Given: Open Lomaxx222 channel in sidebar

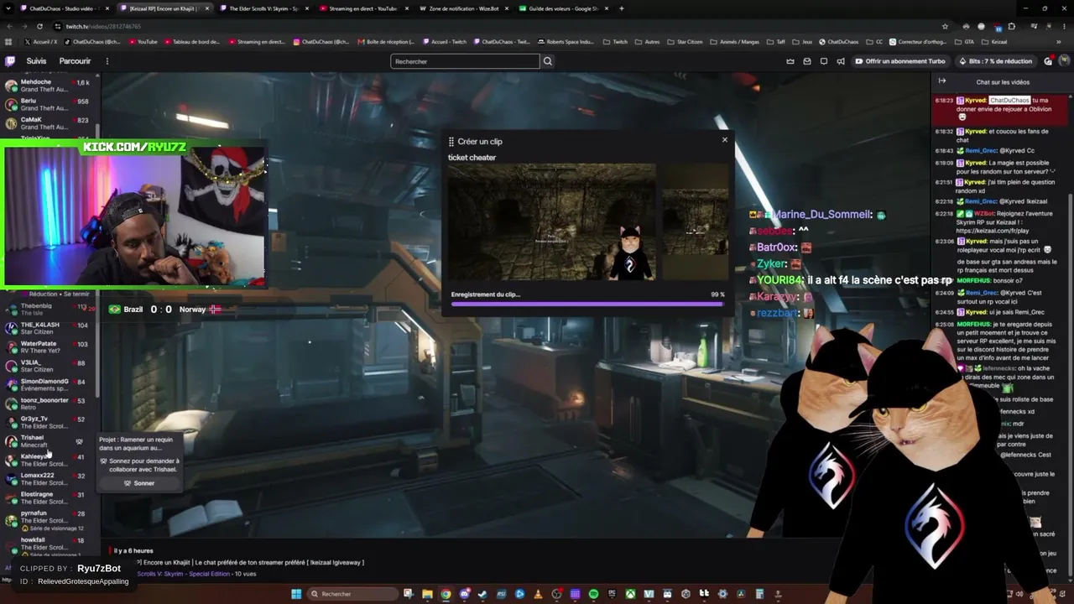Looking at the screenshot, I should (x=49, y=478).
